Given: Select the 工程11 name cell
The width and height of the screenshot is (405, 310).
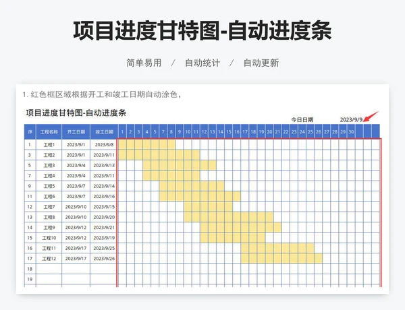Looking at the screenshot, I should [49, 248].
